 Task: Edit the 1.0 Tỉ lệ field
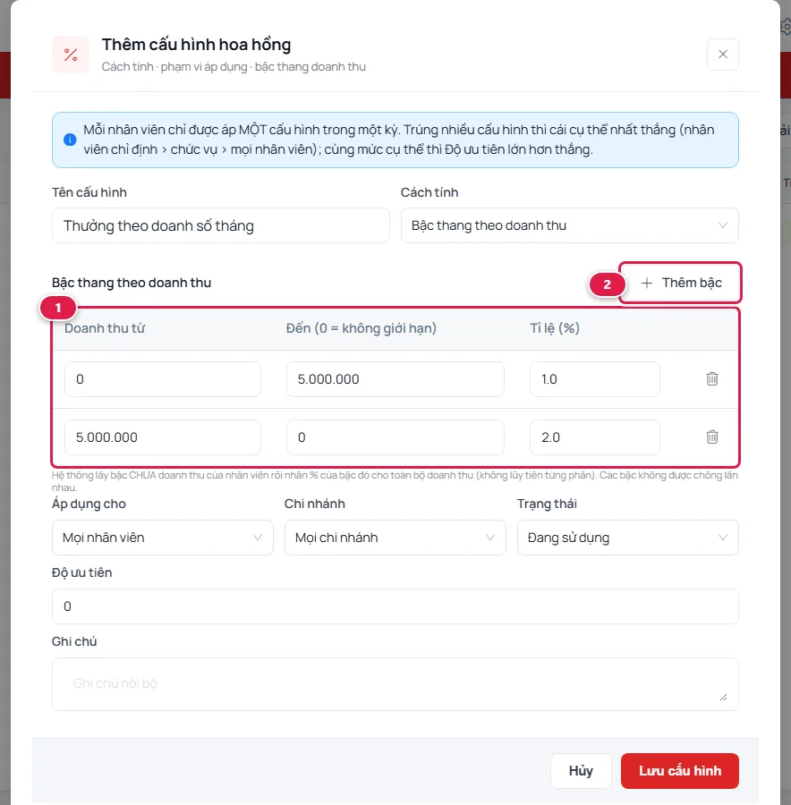click(595, 379)
